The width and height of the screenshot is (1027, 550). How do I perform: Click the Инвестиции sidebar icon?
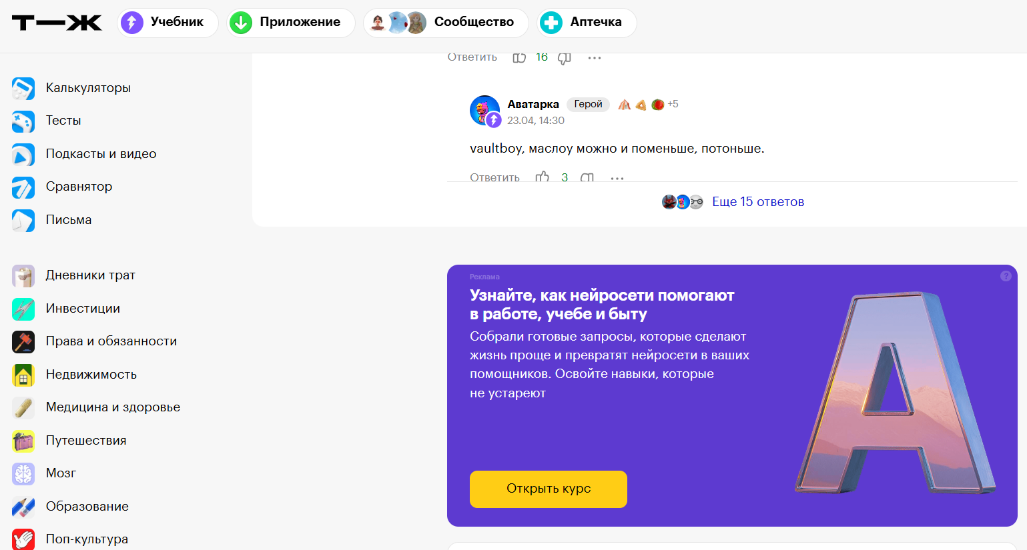point(23,309)
